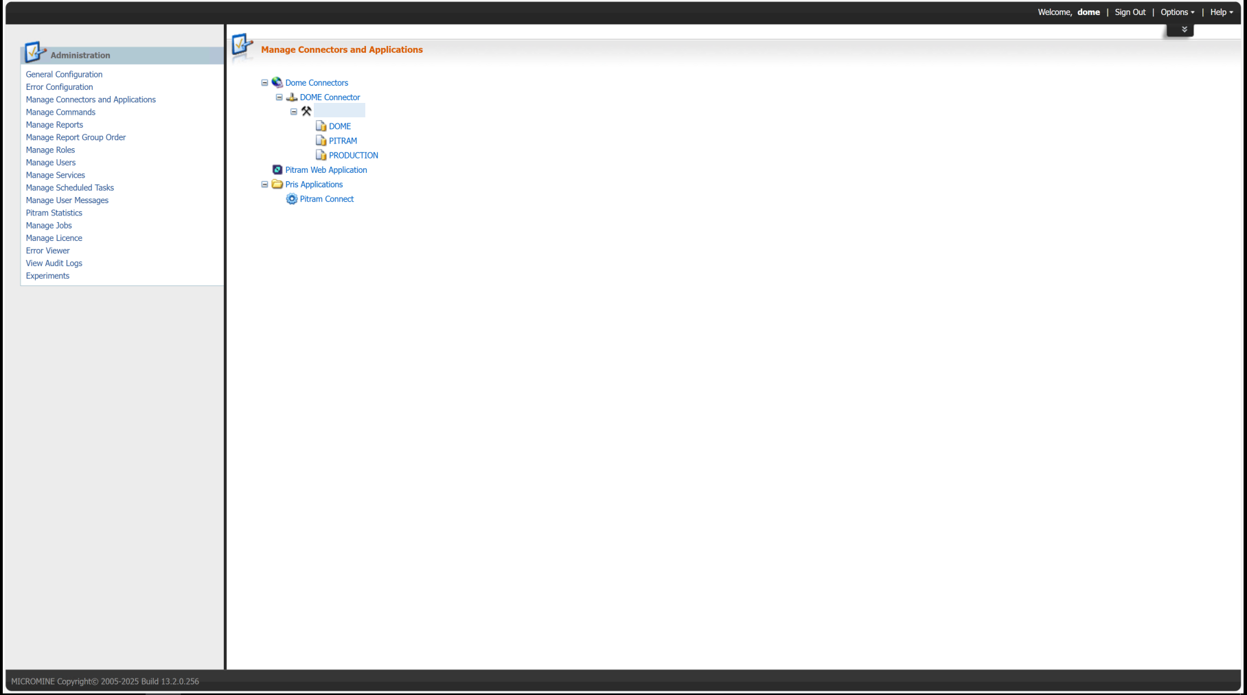Click the Sign Out link

click(x=1130, y=12)
